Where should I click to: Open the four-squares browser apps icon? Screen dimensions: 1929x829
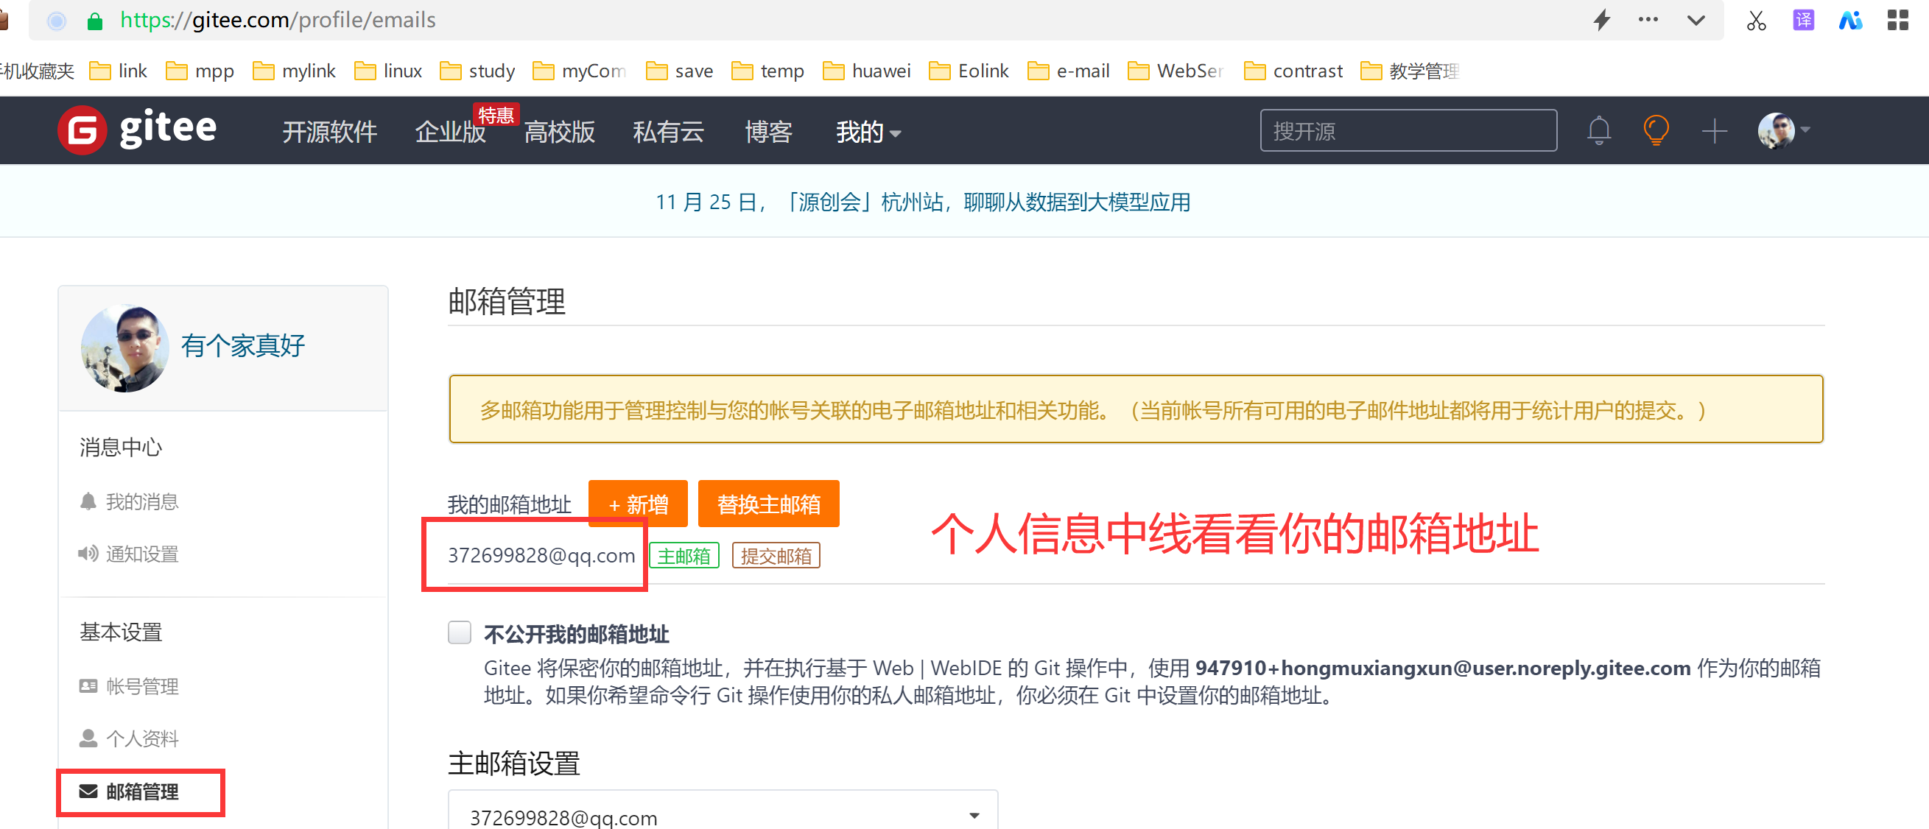1897,20
